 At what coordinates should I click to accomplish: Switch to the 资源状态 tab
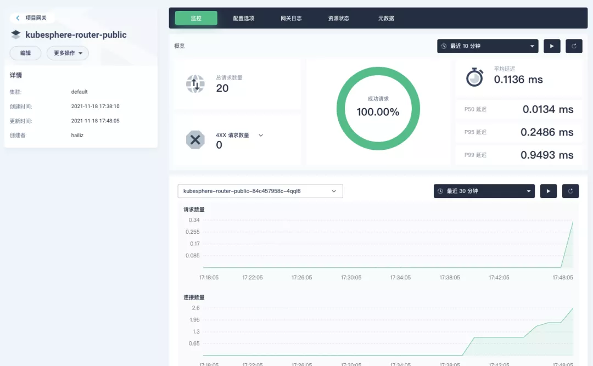point(338,18)
